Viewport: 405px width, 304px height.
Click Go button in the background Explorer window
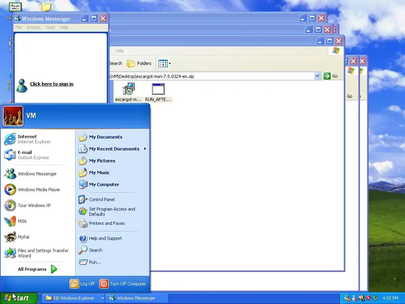pos(350,96)
